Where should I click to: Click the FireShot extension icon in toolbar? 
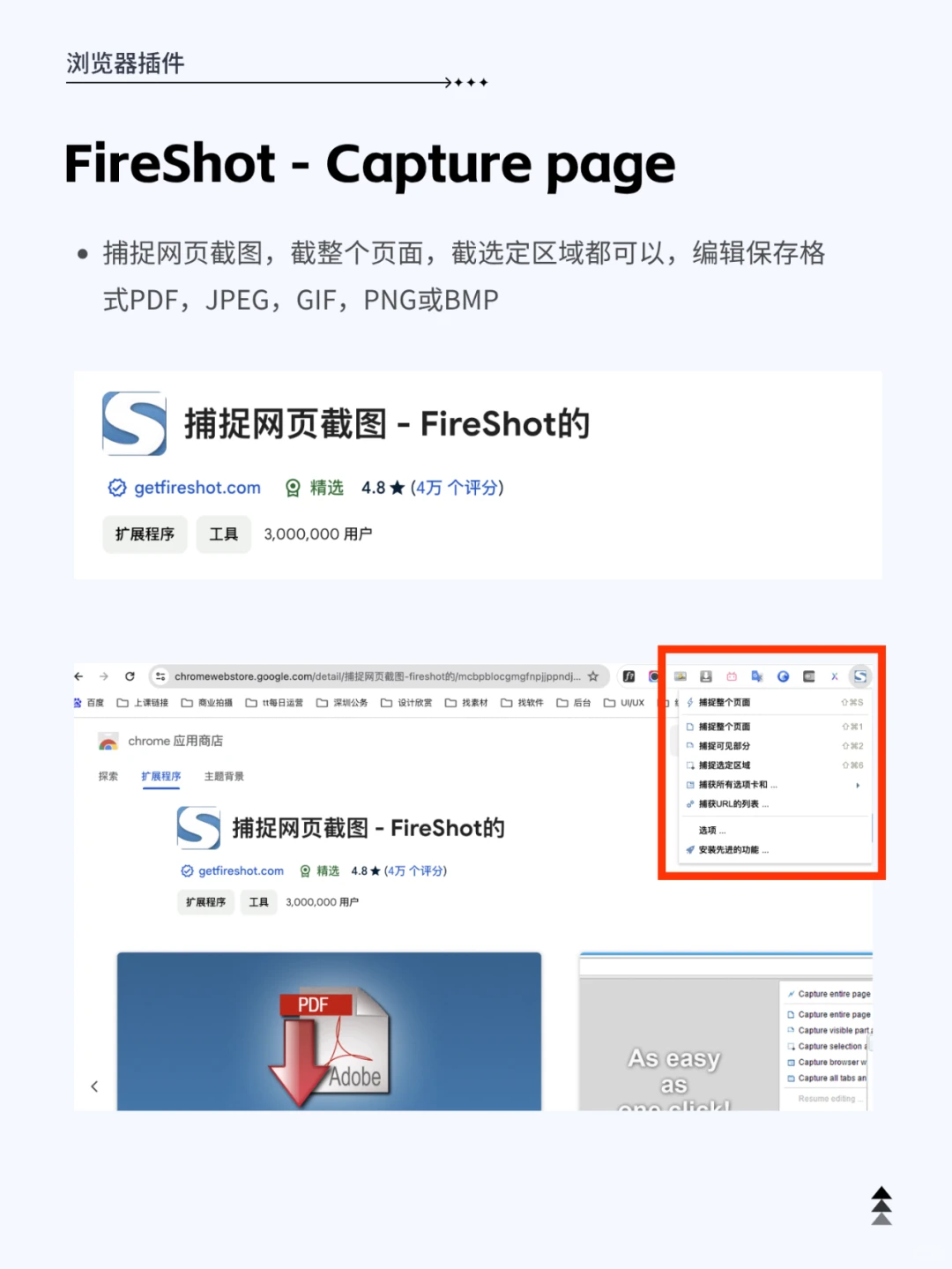pyautogui.click(x=860, y=676)
